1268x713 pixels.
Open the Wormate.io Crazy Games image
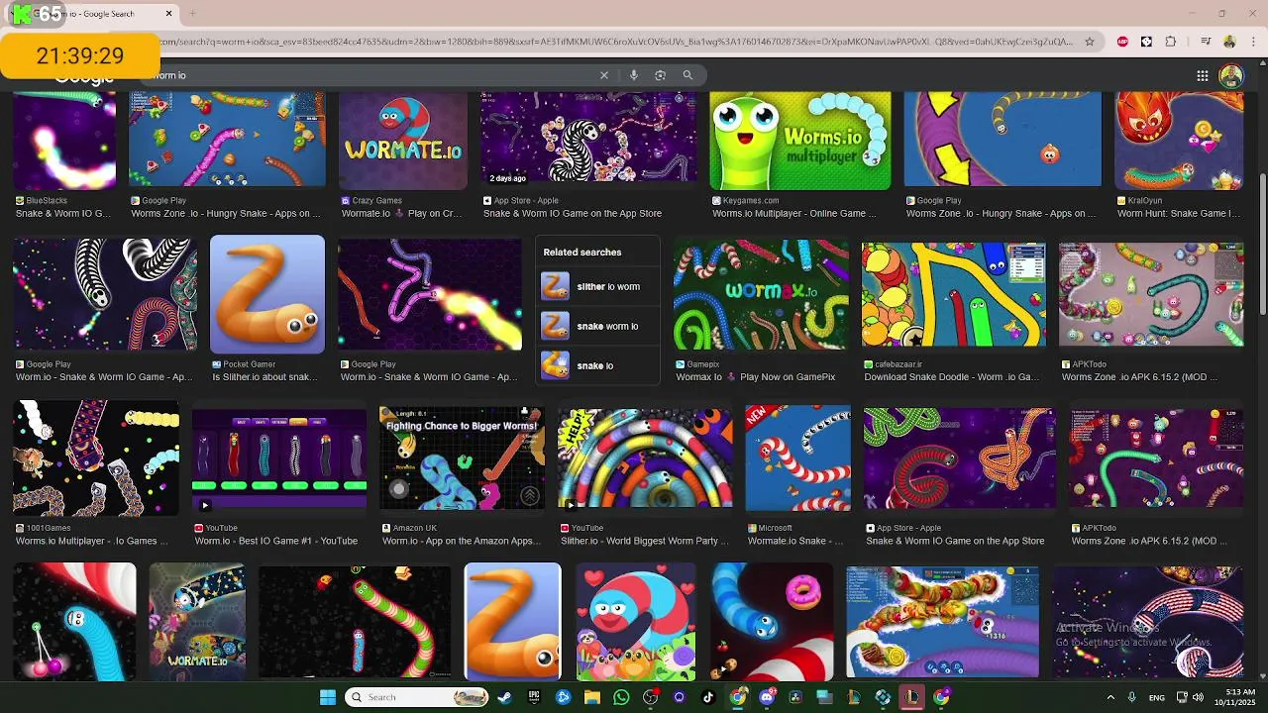(403, 141)
